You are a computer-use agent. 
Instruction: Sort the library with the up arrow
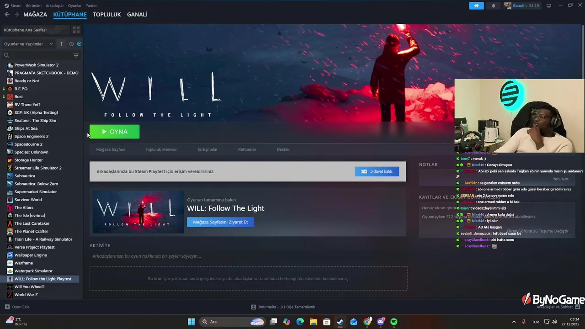(61, 44)
